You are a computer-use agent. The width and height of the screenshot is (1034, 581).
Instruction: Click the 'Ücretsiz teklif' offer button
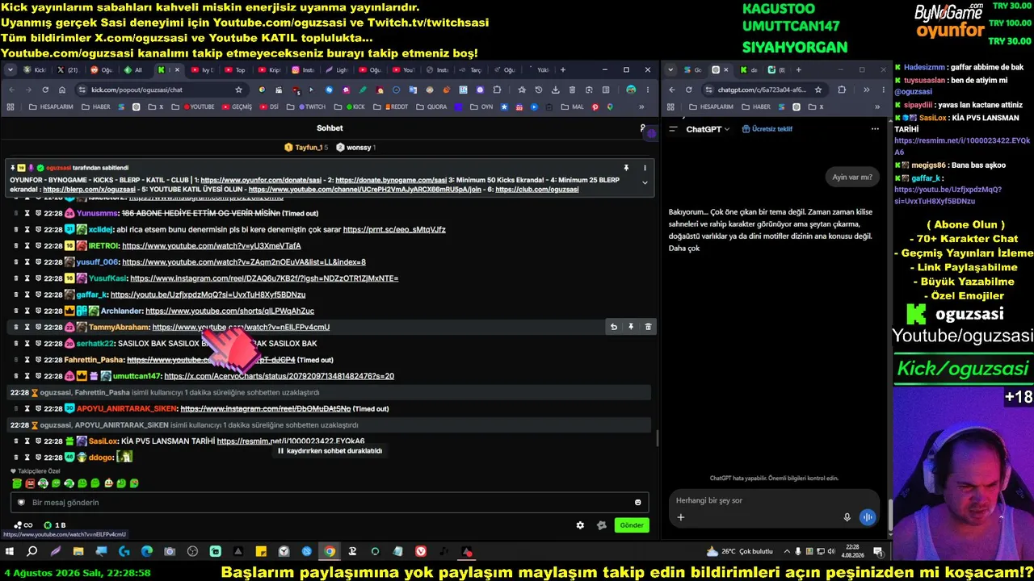[x=767, y=129]
